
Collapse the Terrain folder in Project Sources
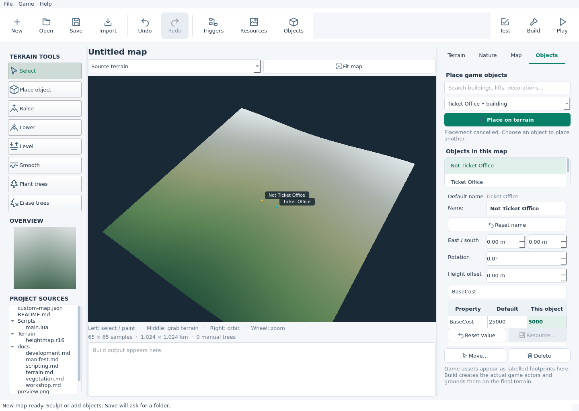[13, 334]
